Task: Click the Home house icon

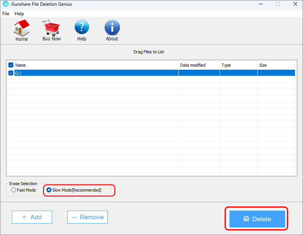Action: [22, 28]
